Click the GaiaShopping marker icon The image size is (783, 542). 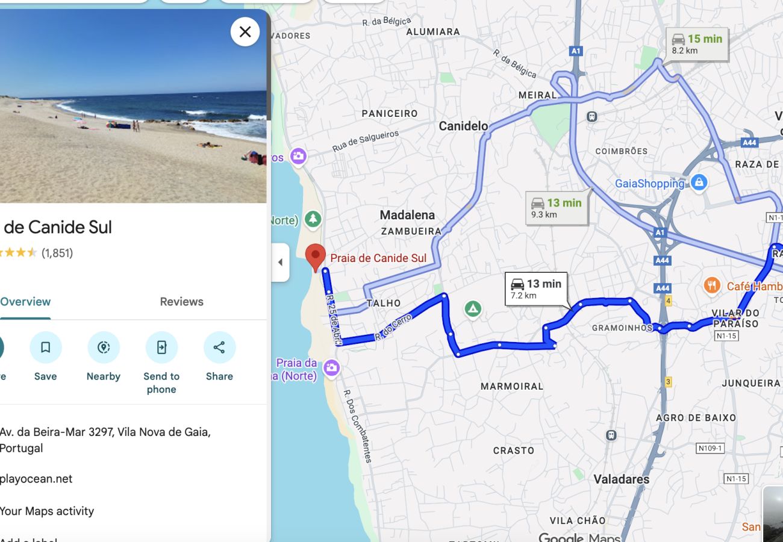click(x=699, y=182)
